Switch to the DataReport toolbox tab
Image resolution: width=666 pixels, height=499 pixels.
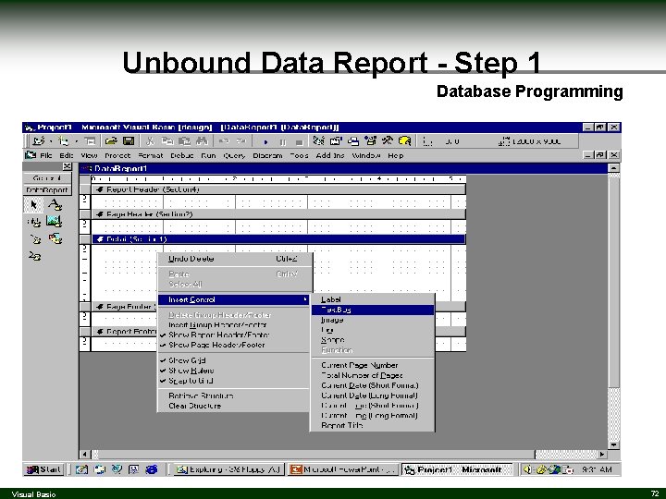(47, 189)
